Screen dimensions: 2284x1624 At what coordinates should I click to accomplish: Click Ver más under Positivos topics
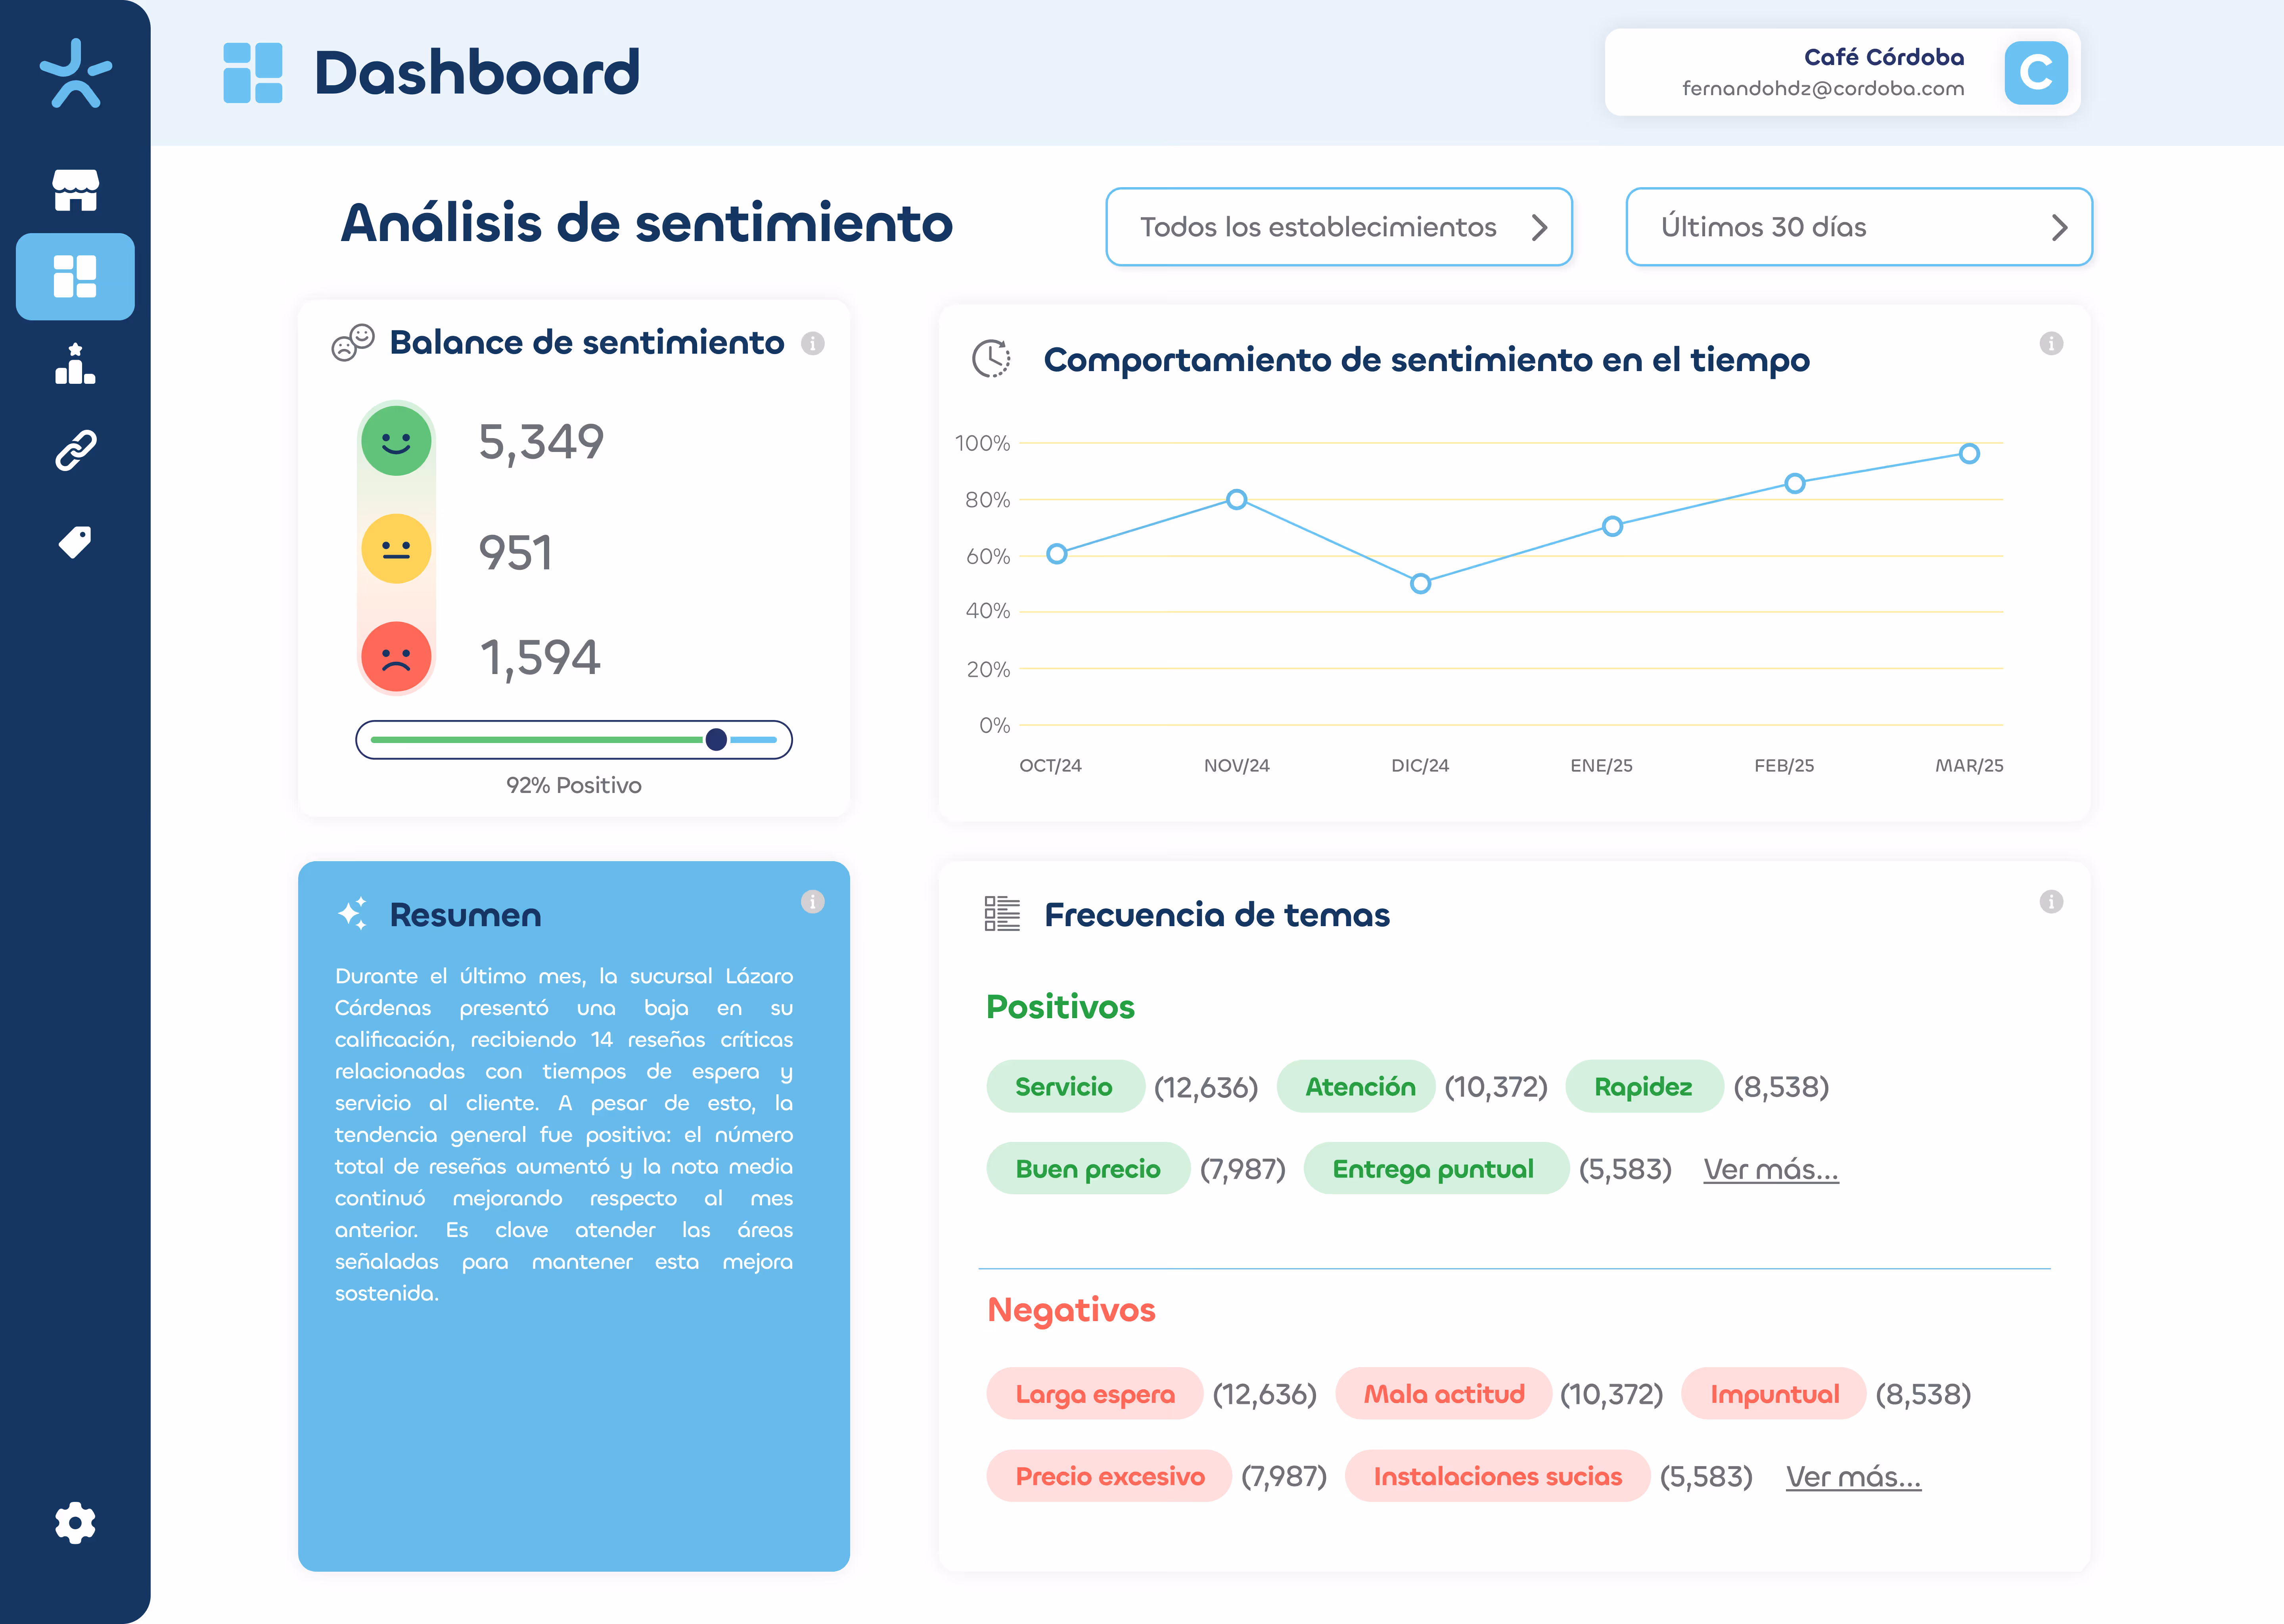(1770, 1169)
